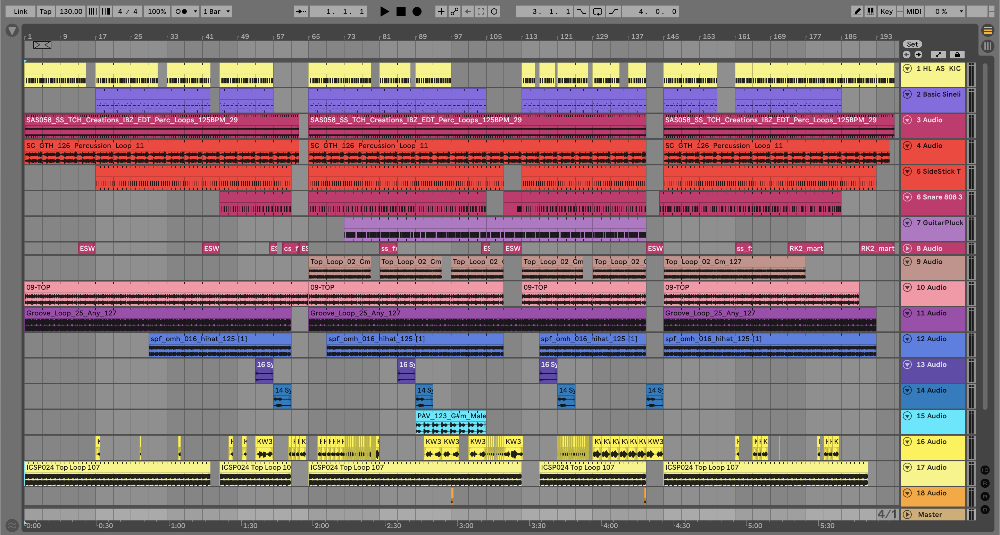Image resolution: width=1000 pixels, height=535 pixels.
Task: Nudge tempo up with right phase icon
Action: point(106,12)
